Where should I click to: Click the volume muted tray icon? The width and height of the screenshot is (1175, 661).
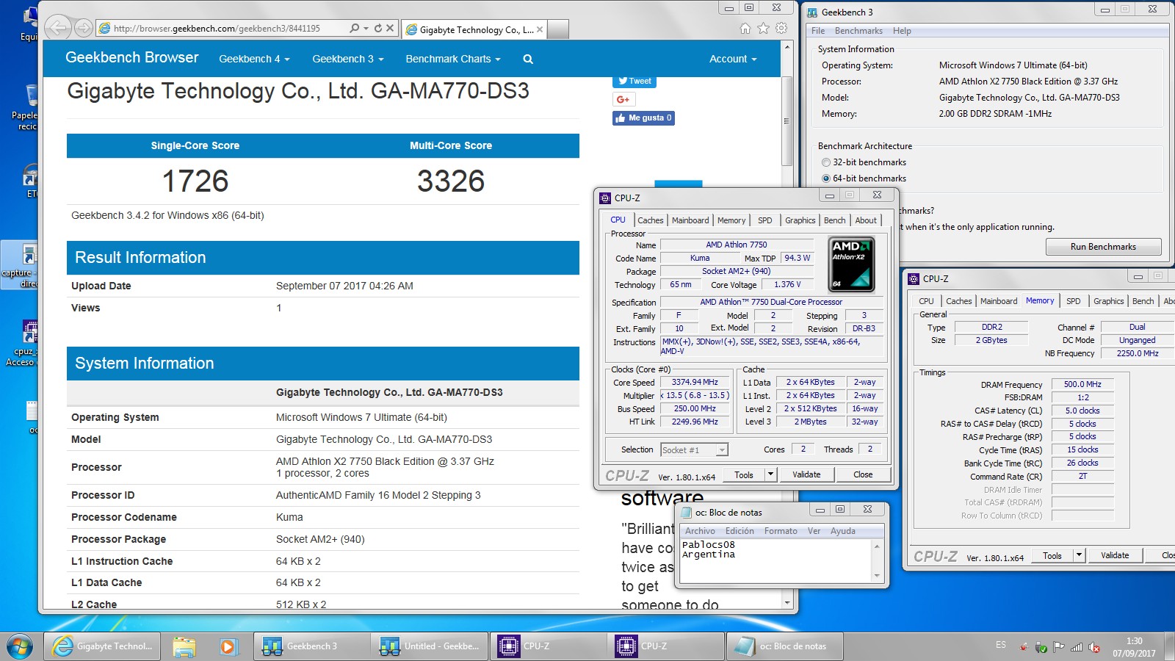click(x=1094, y=647)
